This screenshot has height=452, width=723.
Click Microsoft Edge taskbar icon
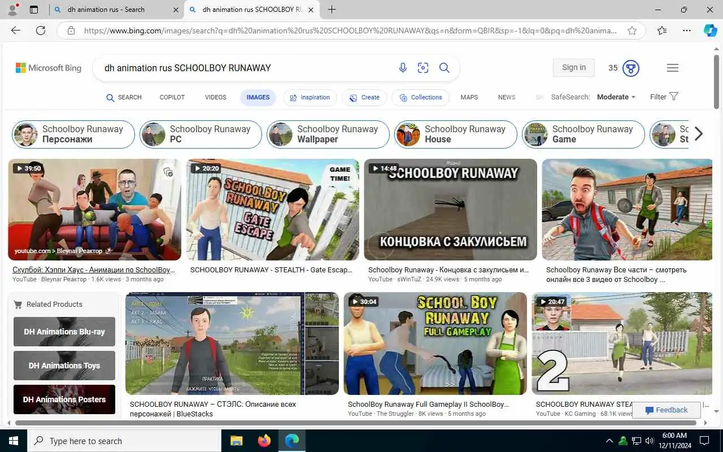[x=292, y=441]
